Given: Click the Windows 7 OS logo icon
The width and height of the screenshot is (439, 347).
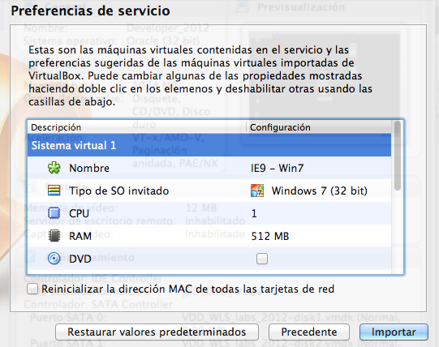Looking at the screenshot, I should [257, 191].
